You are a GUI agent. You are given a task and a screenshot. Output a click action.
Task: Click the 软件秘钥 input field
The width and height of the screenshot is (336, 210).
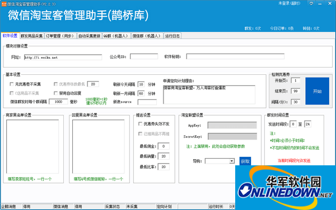point(235,56)
